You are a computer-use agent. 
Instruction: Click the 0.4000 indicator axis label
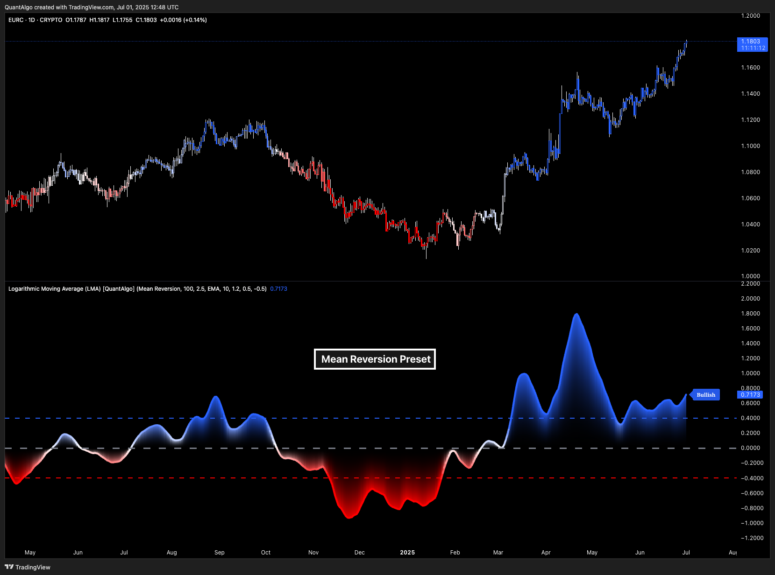750,418
